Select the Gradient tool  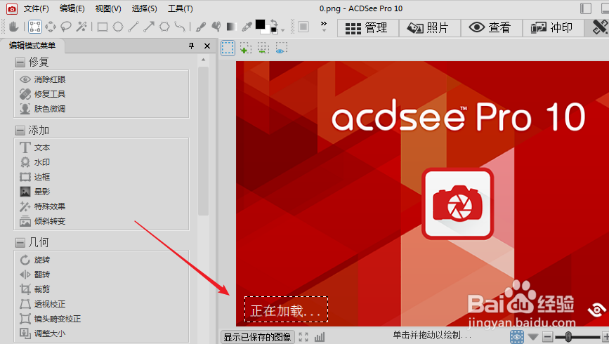coord(232,27)
